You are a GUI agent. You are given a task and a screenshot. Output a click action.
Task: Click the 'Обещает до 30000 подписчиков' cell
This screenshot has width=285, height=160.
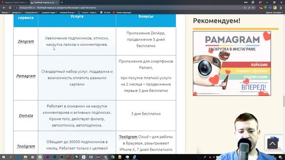point(77,142)
